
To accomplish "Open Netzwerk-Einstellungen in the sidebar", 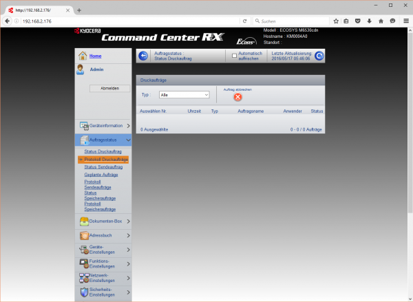I will point(103,277).
